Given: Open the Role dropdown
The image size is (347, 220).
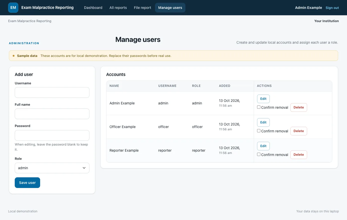Looking at the screenshot, I should [52, 168].
